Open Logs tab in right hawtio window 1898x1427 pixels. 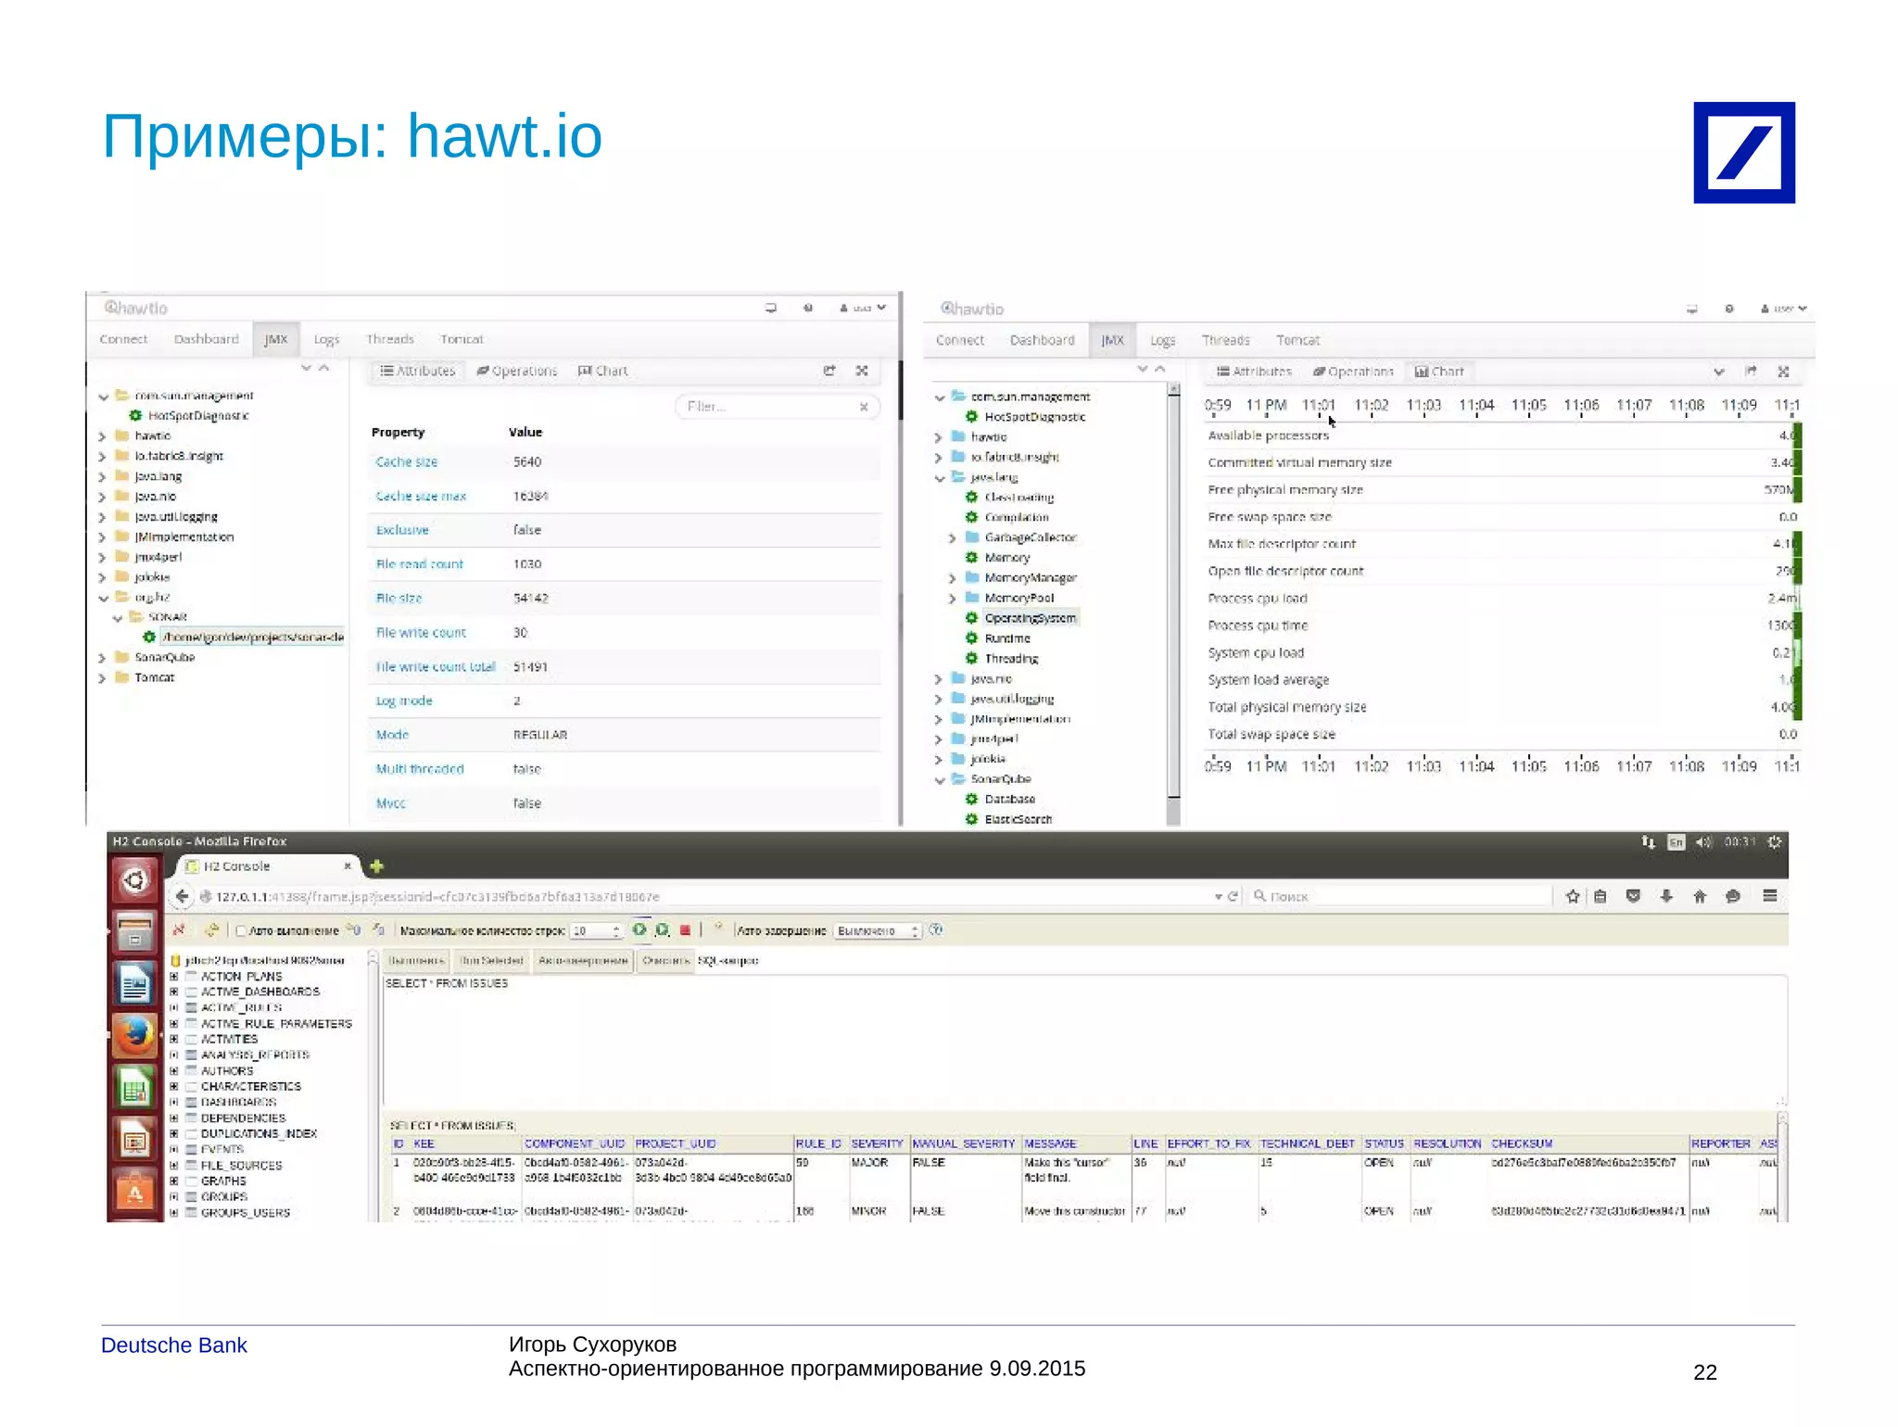pyautogui.click(x=1163, y=340)
